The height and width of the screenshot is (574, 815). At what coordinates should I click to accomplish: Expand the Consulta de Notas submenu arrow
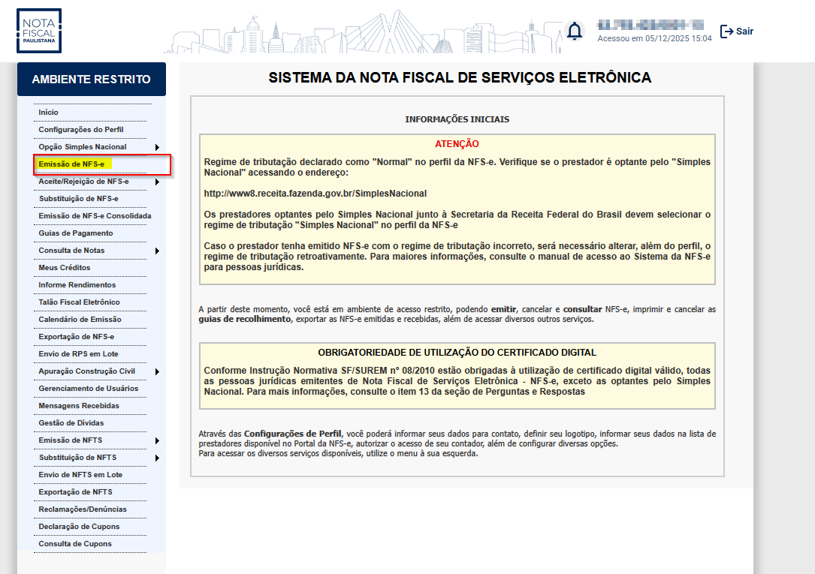coord(157,251)
